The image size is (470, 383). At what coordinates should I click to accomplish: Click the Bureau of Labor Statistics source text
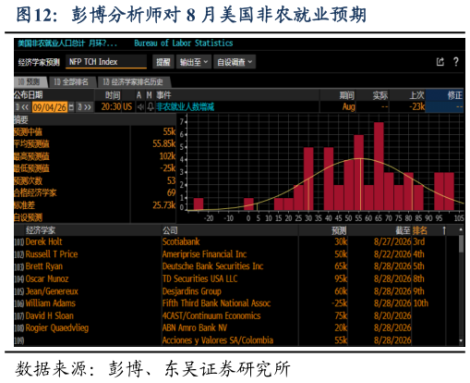pyautogui.click(x=184, y=43)
